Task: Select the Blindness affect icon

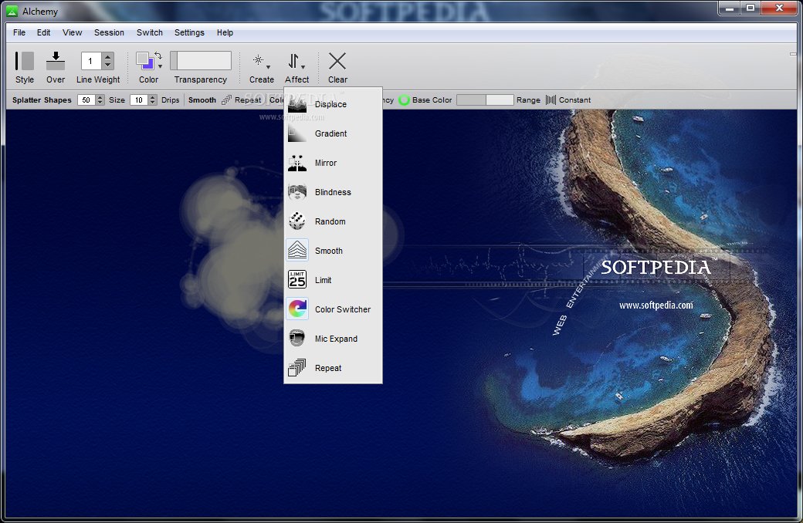Action: [x=297, y=192]
